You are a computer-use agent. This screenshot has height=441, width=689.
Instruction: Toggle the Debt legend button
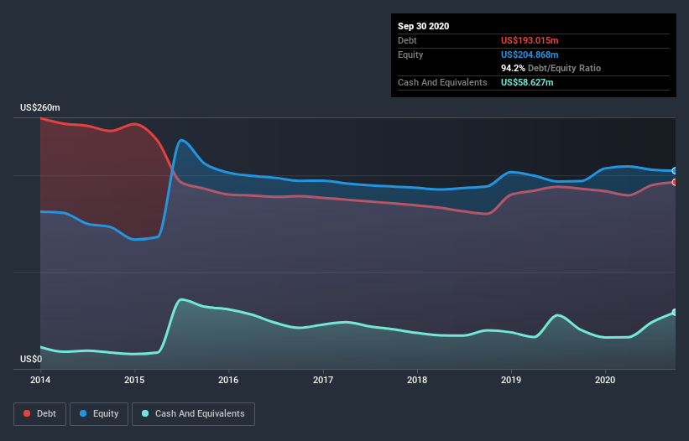point(39,414)
